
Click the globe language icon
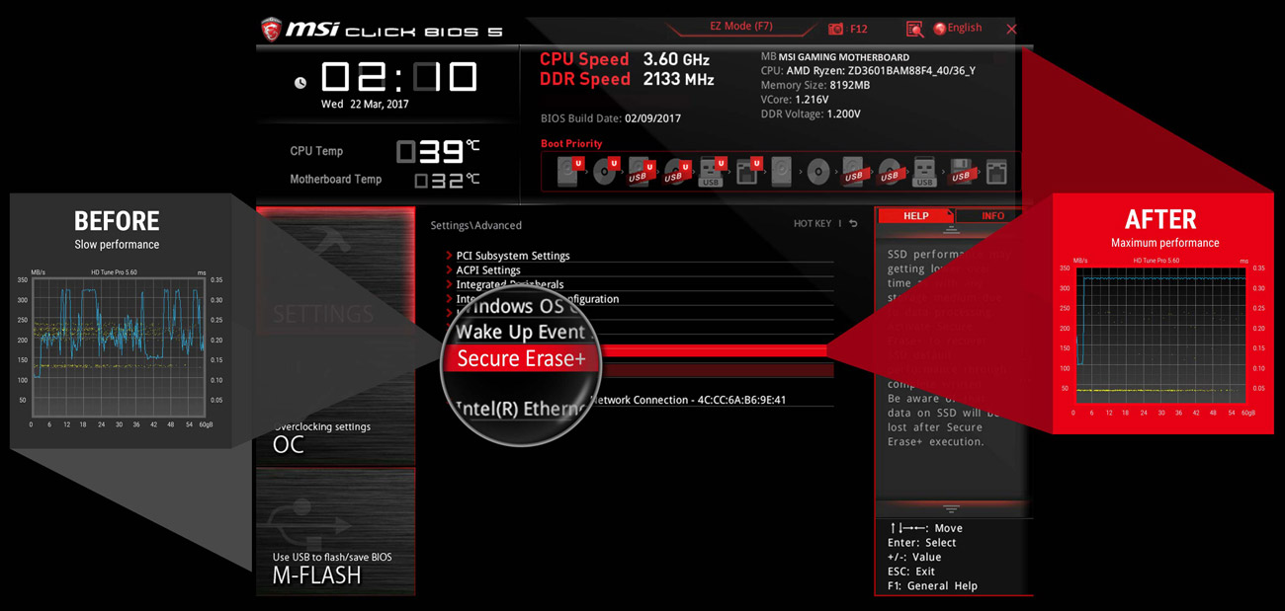[x=939, y=29]
